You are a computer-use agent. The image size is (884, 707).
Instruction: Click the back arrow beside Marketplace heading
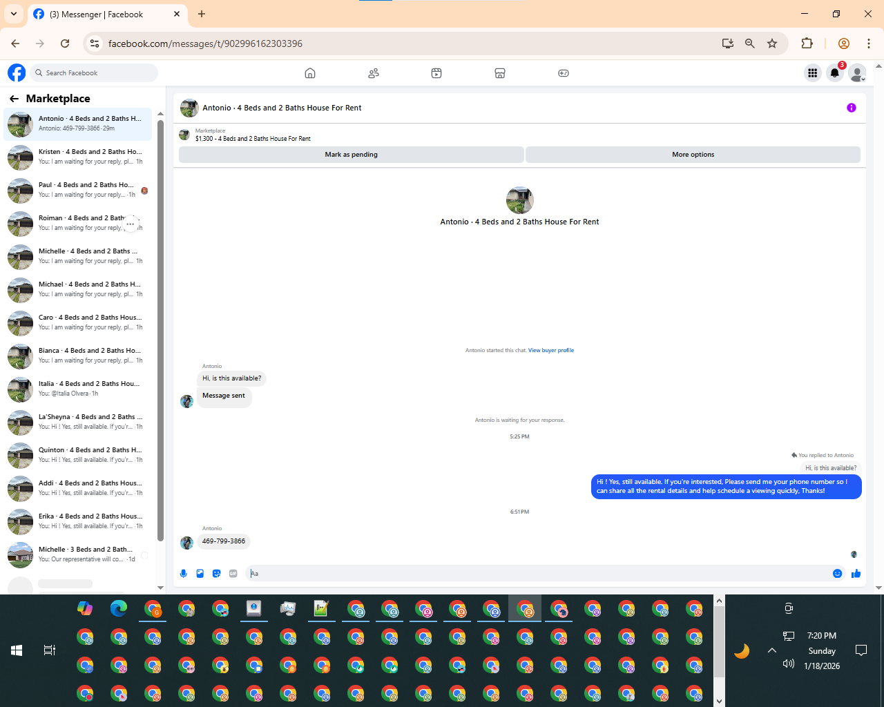tap(14, 99)
